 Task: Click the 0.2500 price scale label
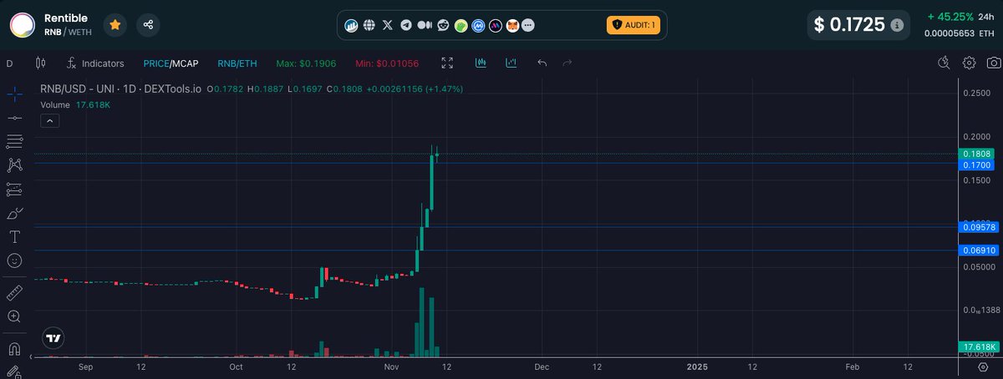point(976,93)
